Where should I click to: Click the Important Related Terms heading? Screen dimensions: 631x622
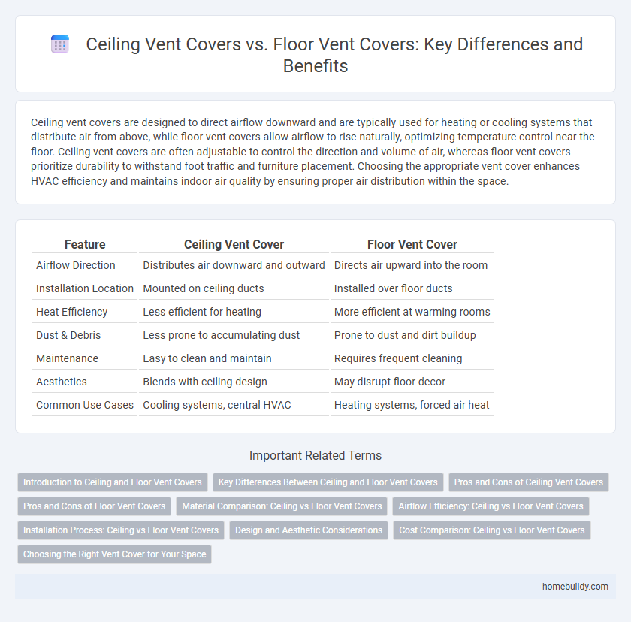pyautogui.click(x=315, y=455)
